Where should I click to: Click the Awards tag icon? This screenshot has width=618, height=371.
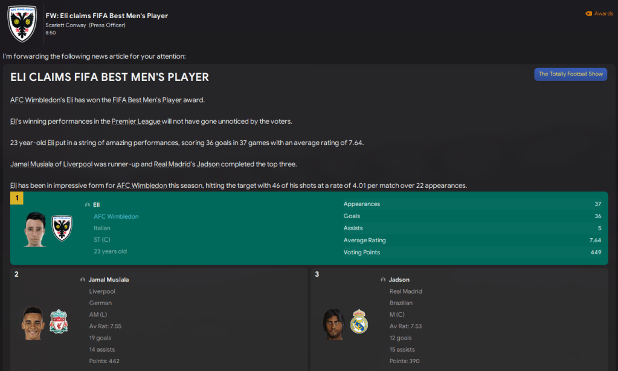pos(588,13)
